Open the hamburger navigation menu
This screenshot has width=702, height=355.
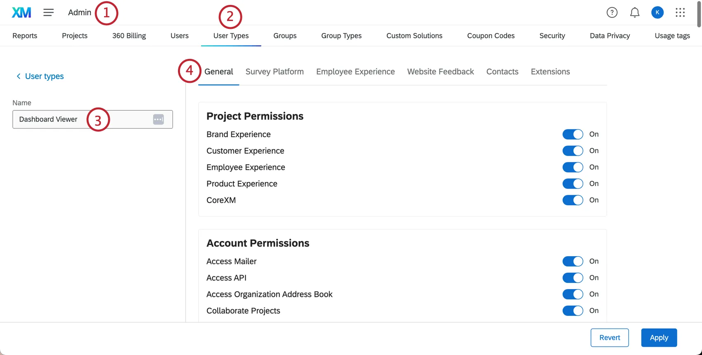(x=48, y=12)
